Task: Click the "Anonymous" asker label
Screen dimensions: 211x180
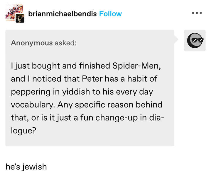Action: (x=32, y=43)
